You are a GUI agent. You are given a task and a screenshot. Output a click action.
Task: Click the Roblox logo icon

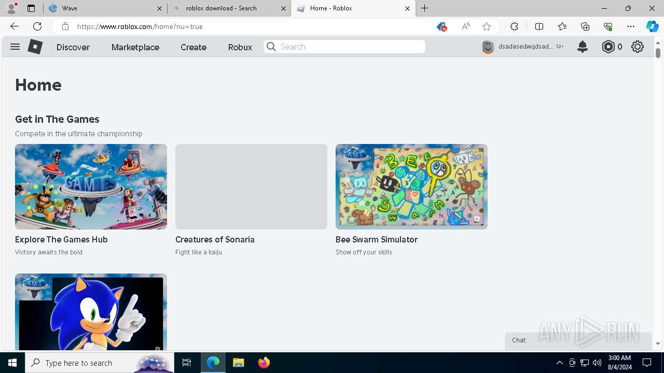35,47
